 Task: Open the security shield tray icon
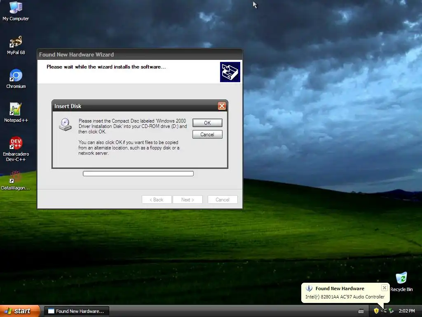tap(376, 311)
